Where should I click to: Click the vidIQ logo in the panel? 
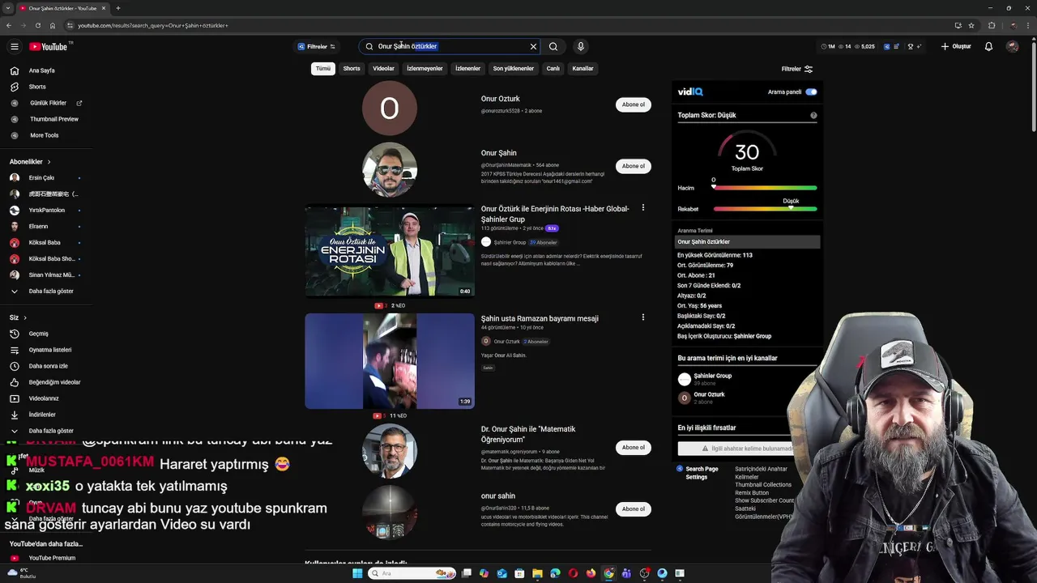690,91
